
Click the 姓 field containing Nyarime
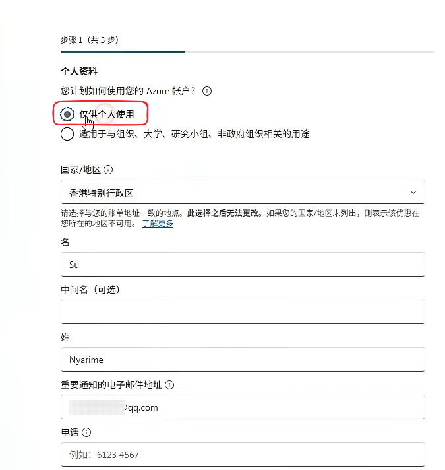(x=242, y=360)
